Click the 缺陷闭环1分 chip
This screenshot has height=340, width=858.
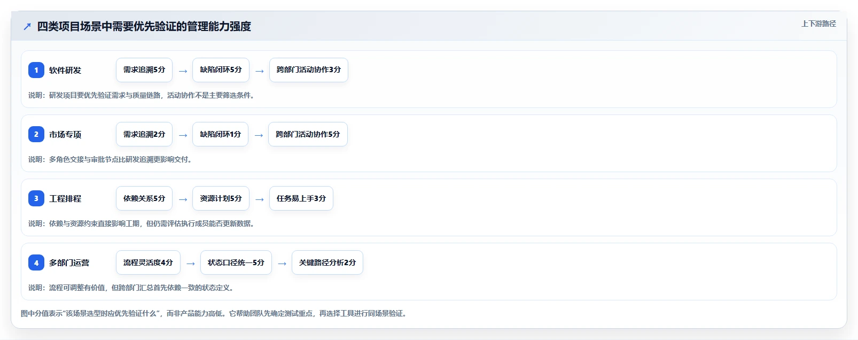point(220,134)
